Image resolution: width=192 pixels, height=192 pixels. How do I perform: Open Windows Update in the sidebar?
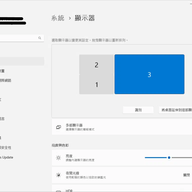6,157
